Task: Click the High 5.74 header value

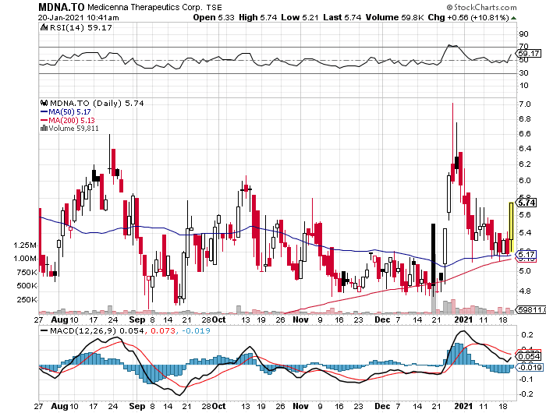Action: (257, 17)
